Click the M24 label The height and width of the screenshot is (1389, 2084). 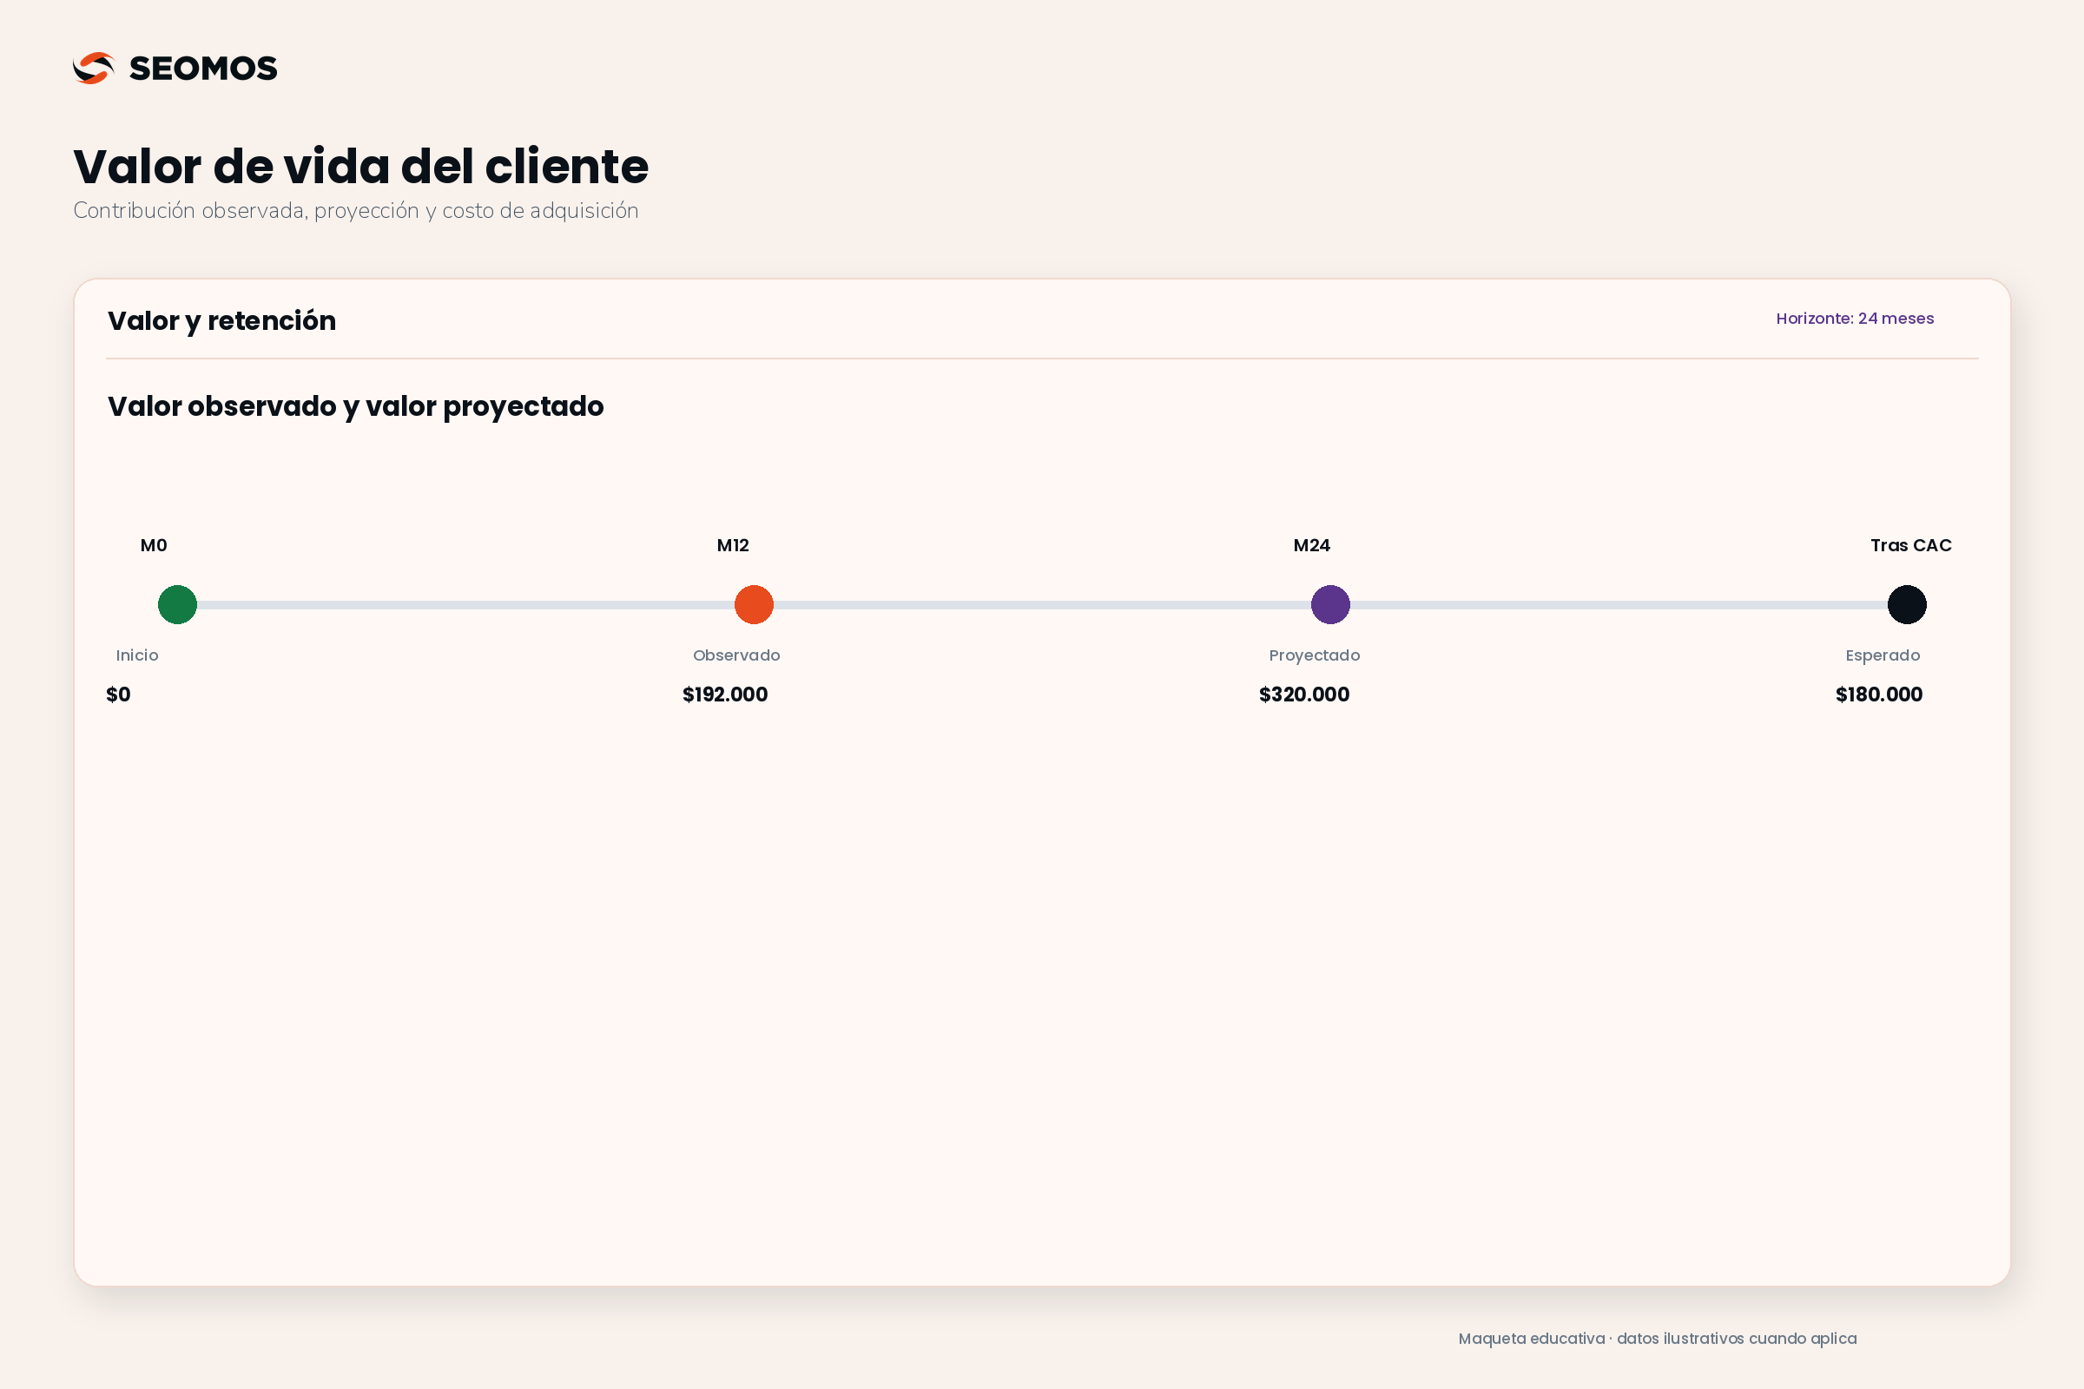point(1312,546)
